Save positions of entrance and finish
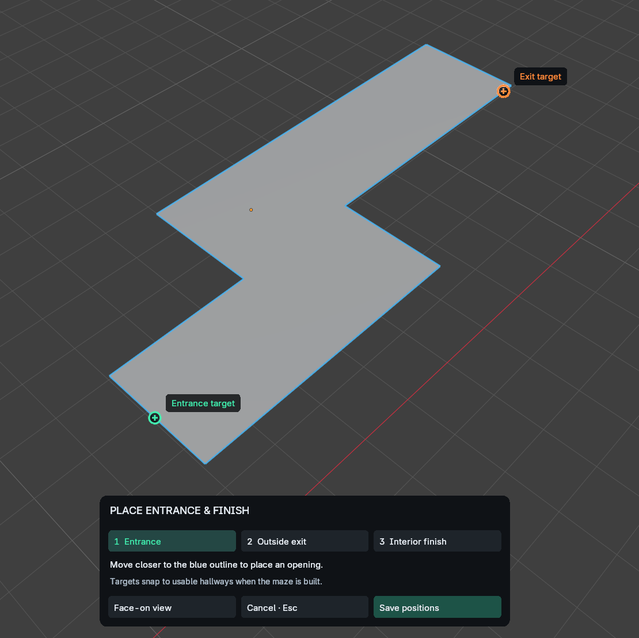This screenshot has width=639, height=638. [438, 607]
